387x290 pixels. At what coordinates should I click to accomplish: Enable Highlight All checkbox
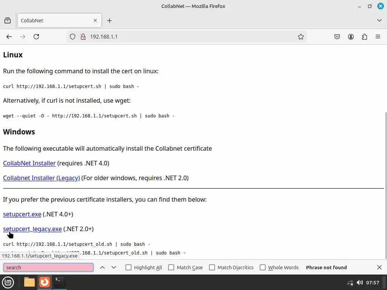click(128, 267)
